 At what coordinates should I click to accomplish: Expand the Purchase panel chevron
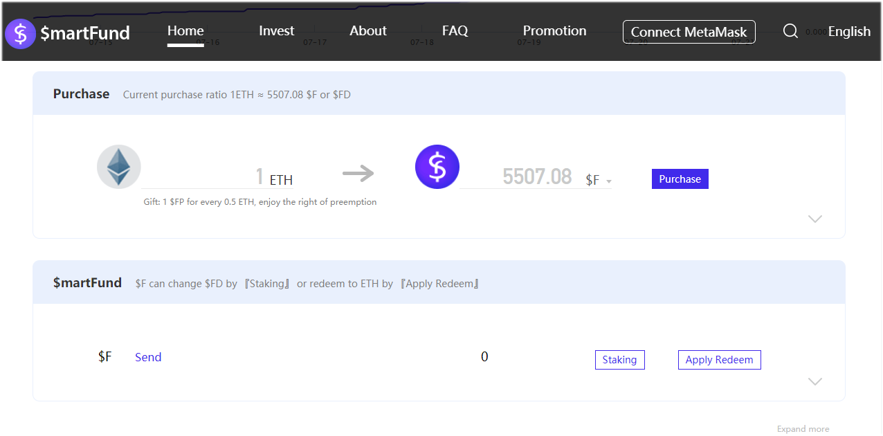(815, 219)
